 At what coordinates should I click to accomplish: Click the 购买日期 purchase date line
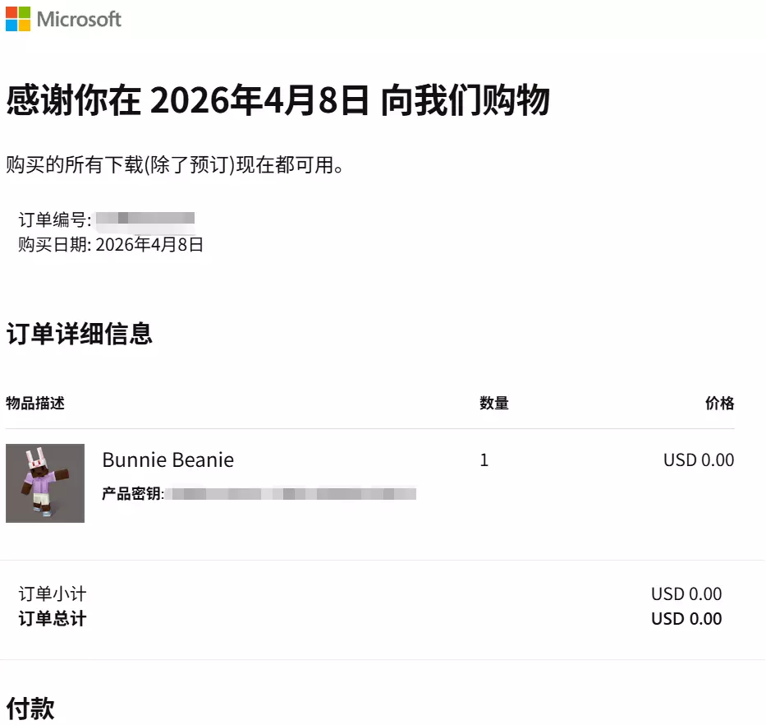111,244
